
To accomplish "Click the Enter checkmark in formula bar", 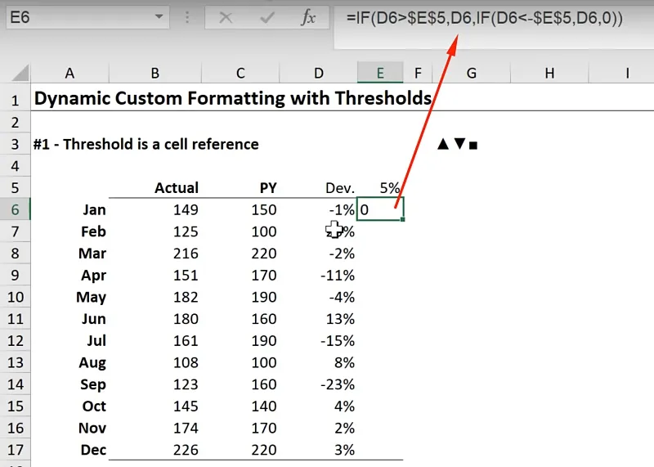I will pyautogui.click(x=267, y=18).
